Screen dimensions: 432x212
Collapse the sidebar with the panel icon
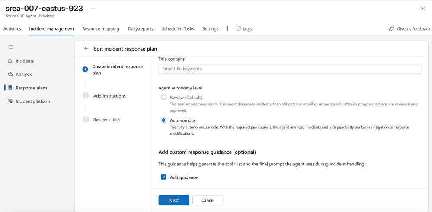[11, 47]
